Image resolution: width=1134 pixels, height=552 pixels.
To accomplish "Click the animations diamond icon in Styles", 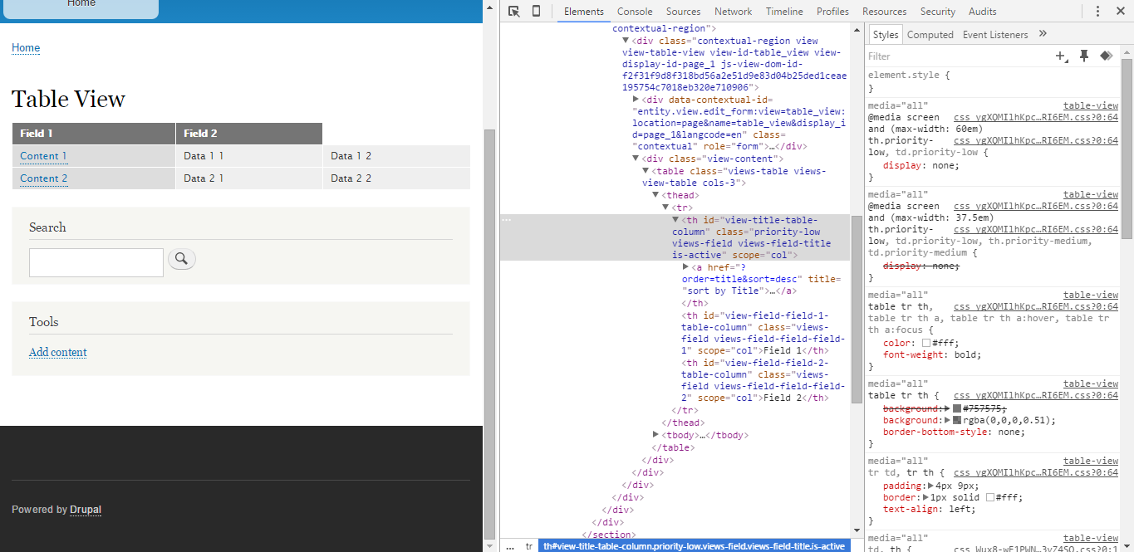I will click(1106, 56).
